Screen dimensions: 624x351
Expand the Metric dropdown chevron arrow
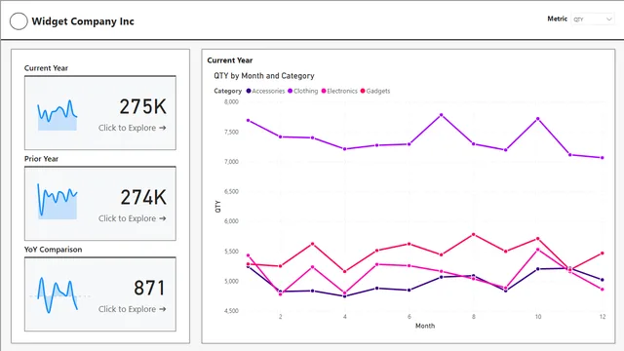coord(608,19)
